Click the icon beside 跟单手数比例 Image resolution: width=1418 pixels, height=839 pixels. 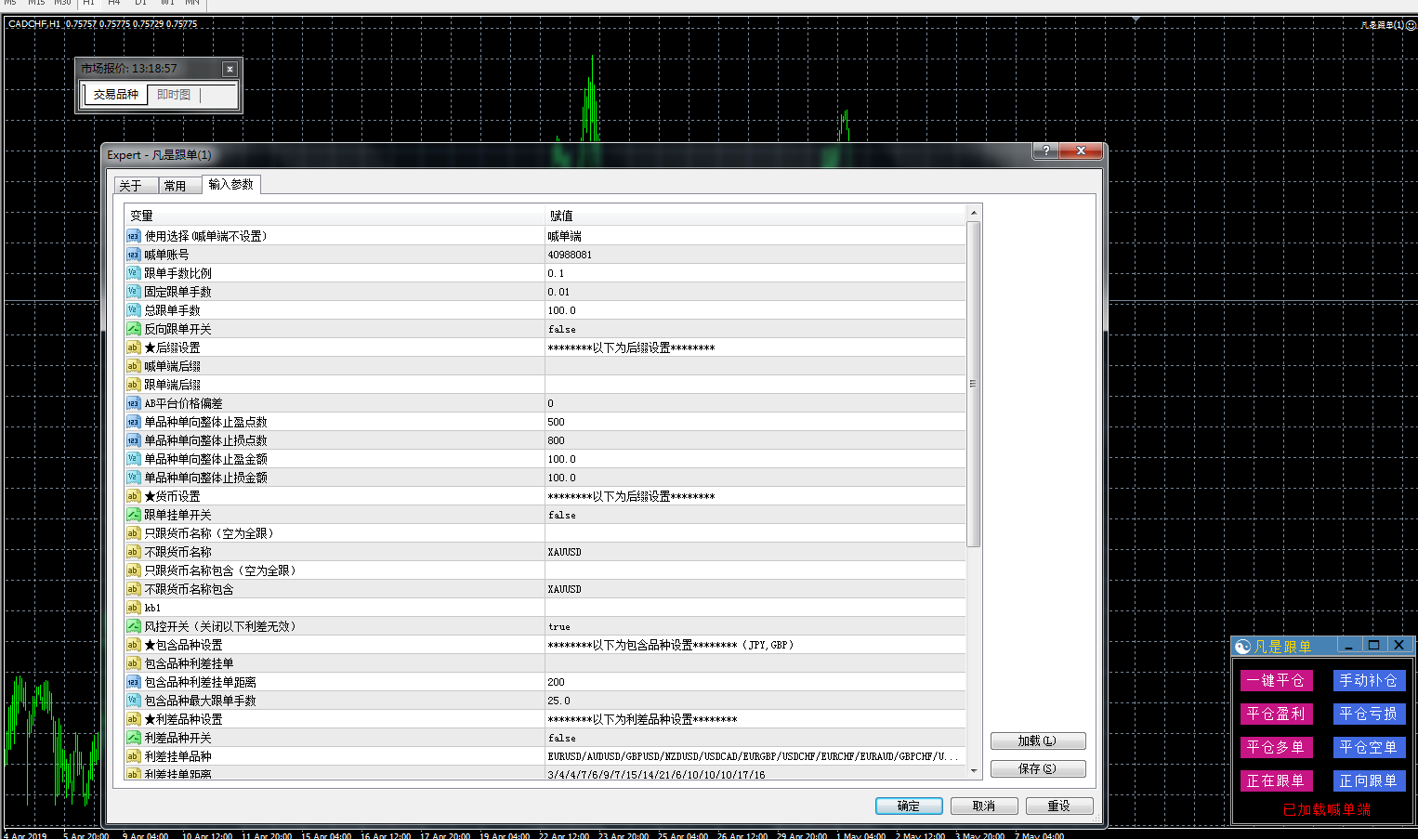click(x=133, y=273)
